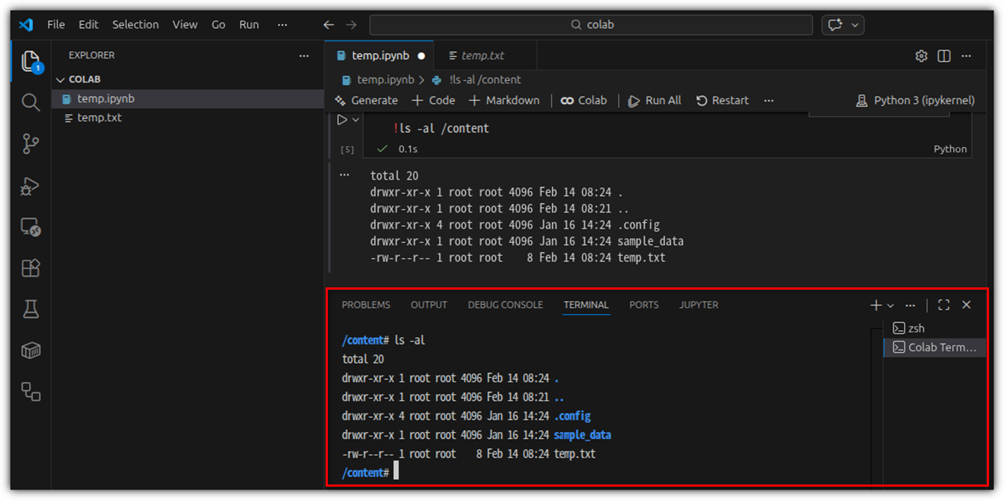Open terminal panel more actions ellipsis
The height and width of the screenshot is (501, 1005).
pyautogui.click(x=910, y=305)
